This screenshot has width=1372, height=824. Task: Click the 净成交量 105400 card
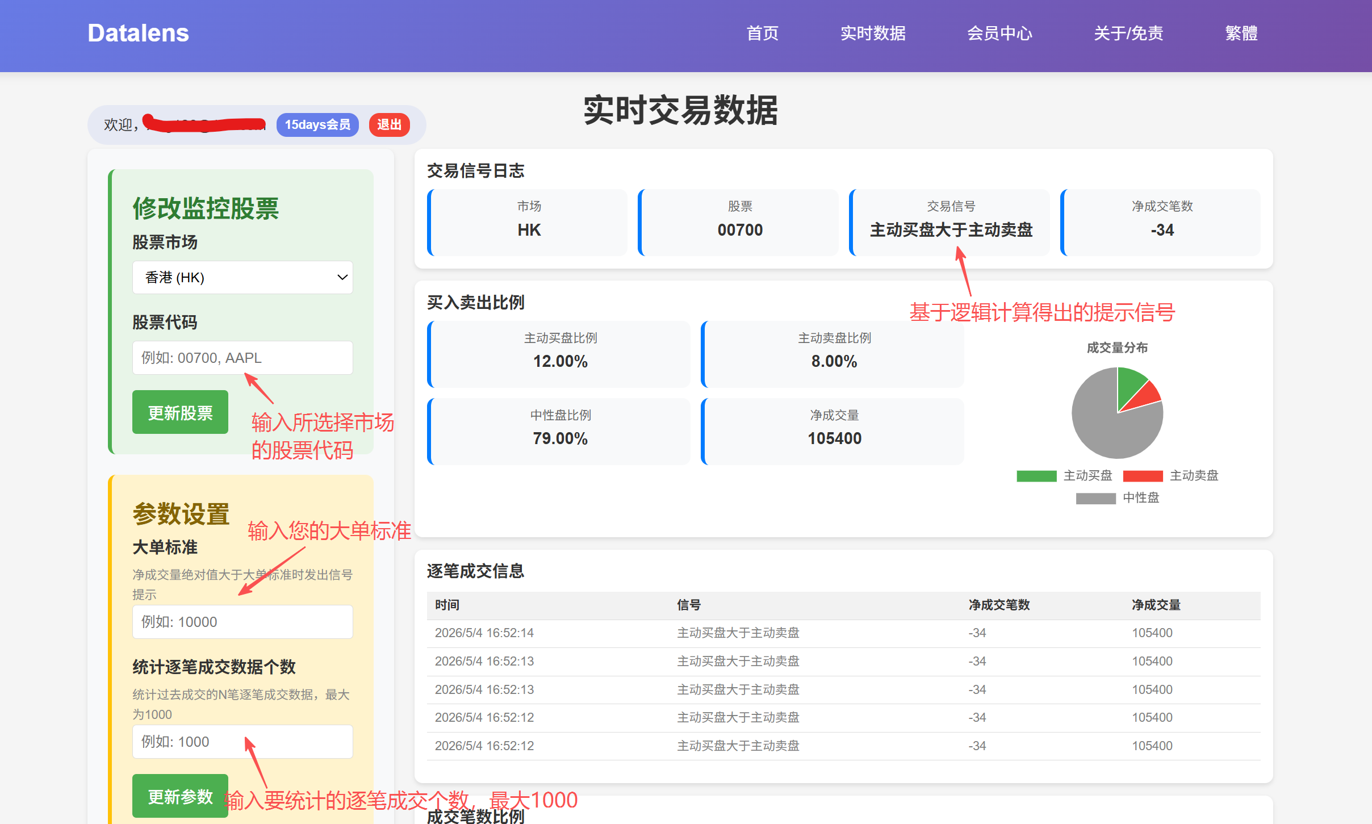(x=833, y=432)
